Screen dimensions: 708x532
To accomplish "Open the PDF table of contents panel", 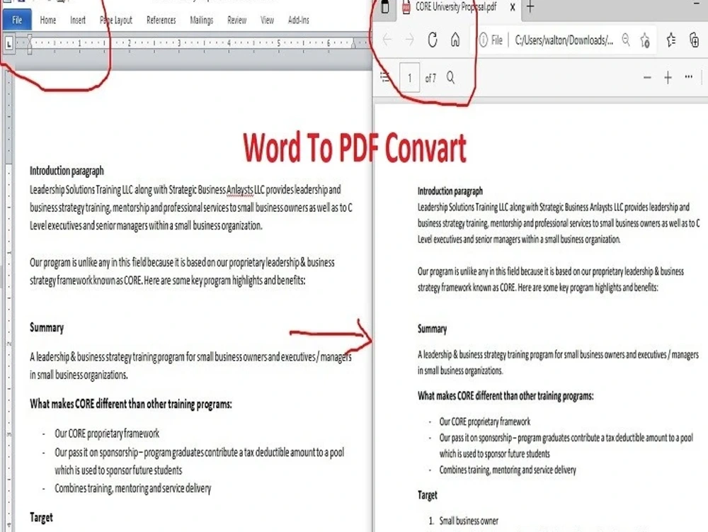I will 384,78.
